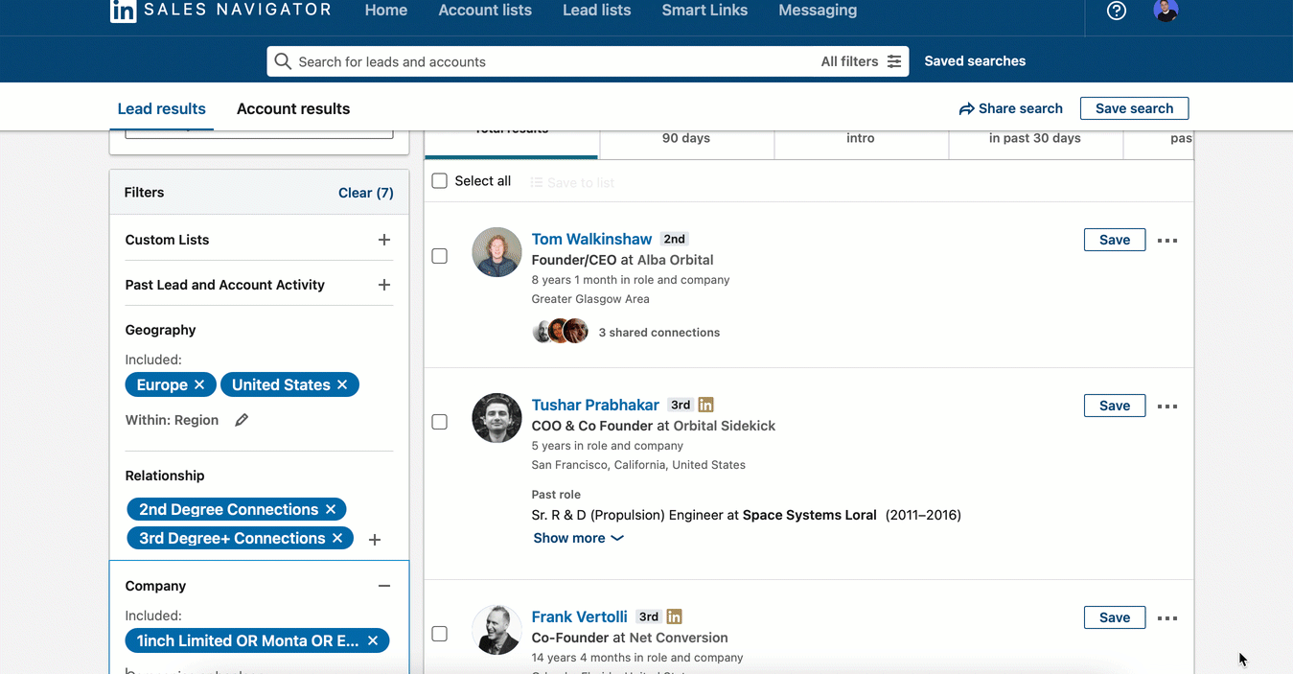The image size is (1293, 674).
Task: Click Share search link
Action: click(x=1011, y=108)
